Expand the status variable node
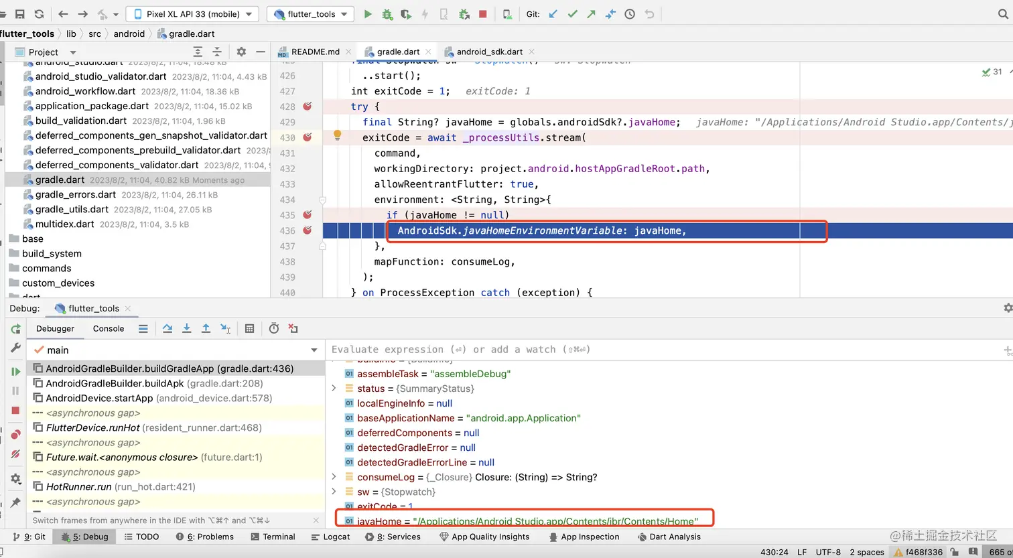The width and height of the screenshot is (1013, 558). [334, 389]
